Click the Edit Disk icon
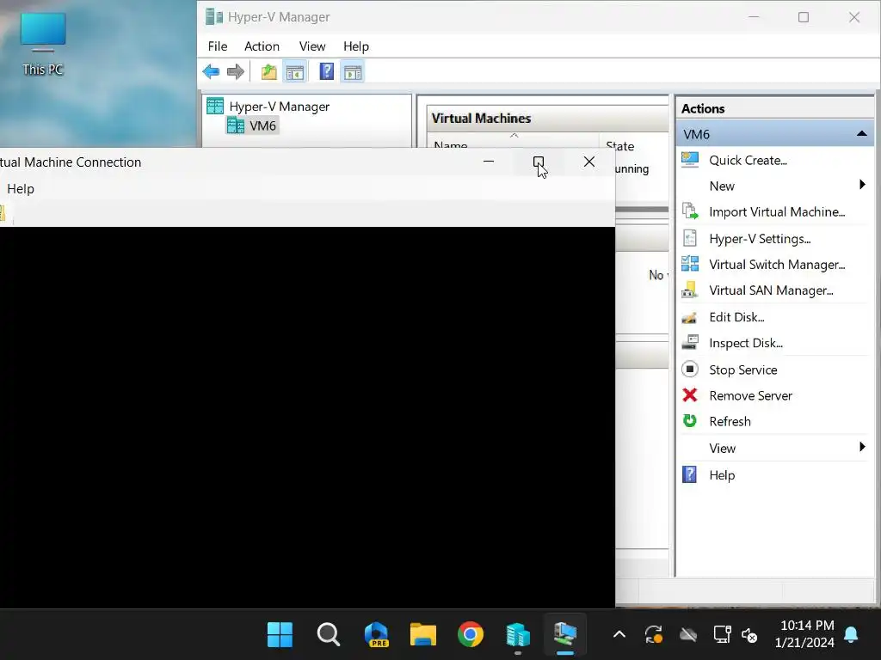This screenshot has height=660, width=881. 690,317
